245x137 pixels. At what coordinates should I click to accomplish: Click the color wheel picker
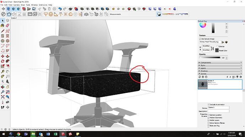tap(203, 25)
